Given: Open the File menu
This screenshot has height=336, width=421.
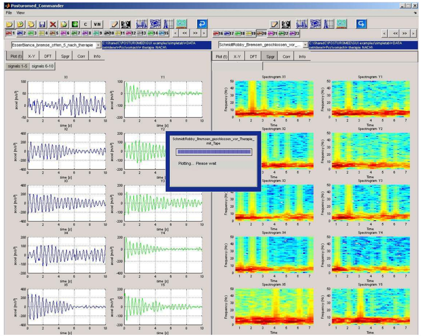Looking at the screenshot, I should 9,13.
